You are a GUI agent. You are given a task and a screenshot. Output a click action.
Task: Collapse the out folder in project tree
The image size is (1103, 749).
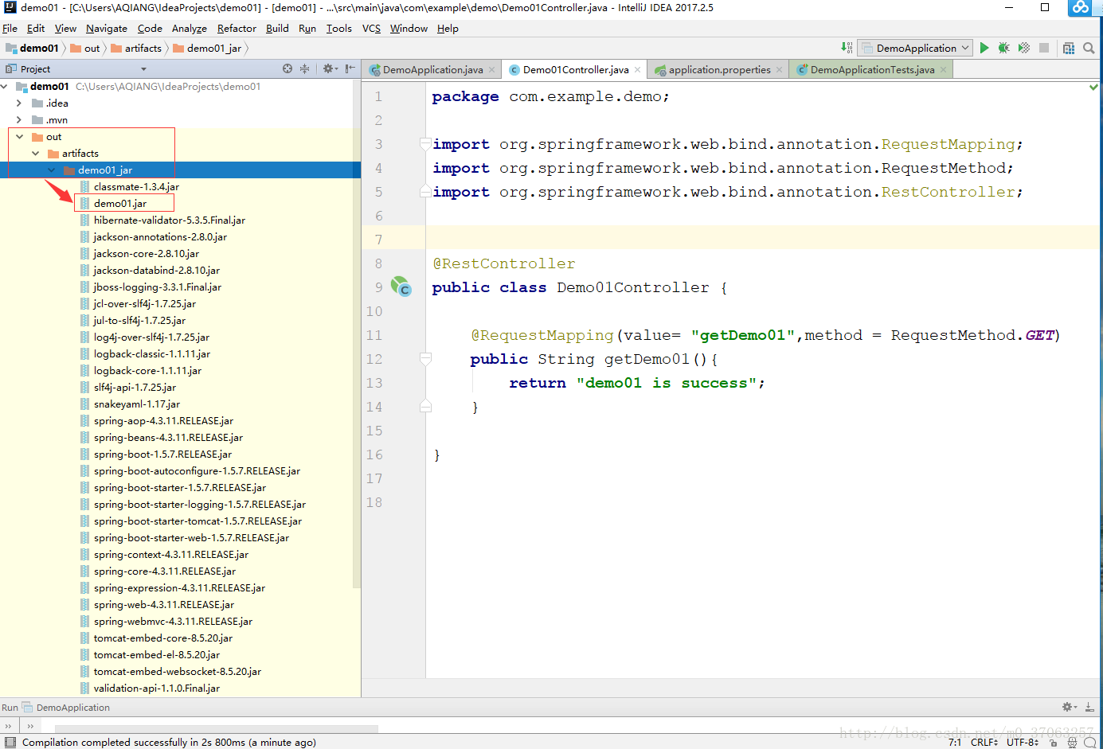[x=20, y=137]
